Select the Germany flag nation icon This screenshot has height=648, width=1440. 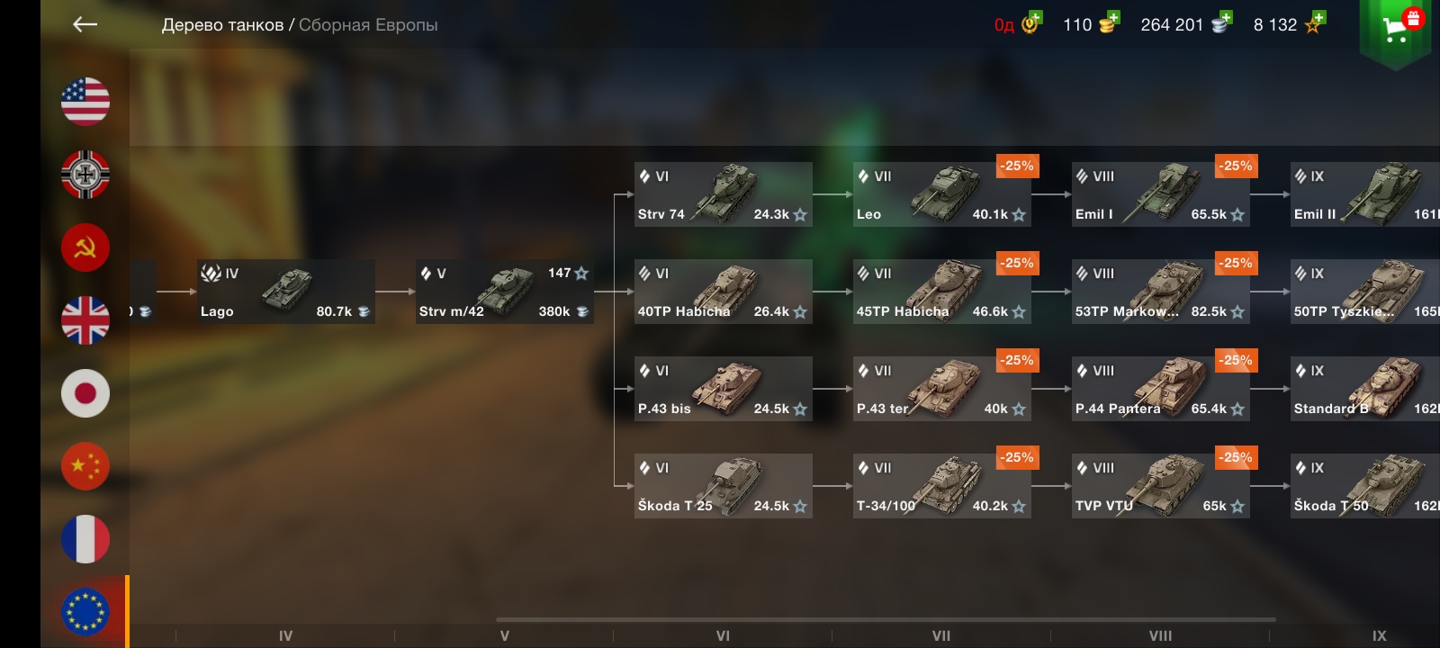tap(85, 174)
